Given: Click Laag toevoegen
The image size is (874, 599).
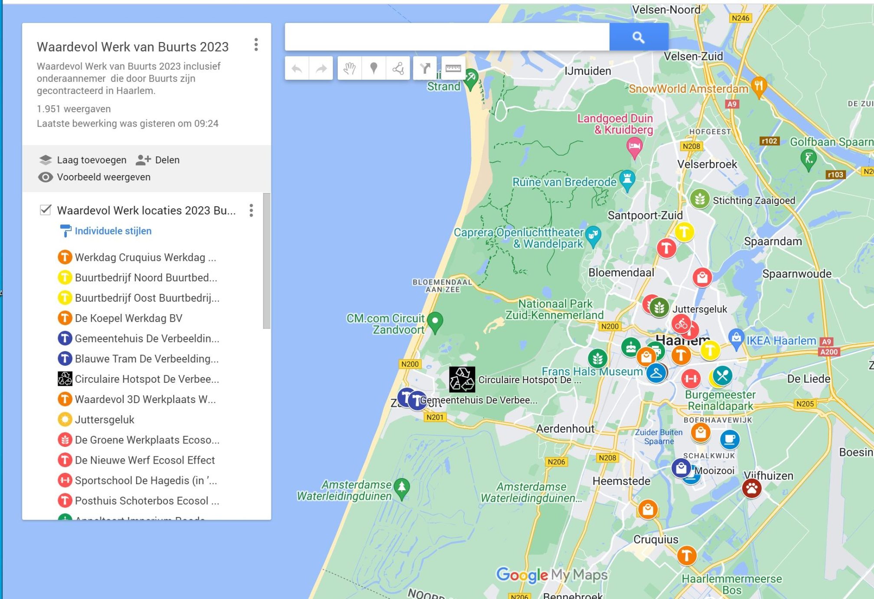Looking at the screenshot, I should point(83,160).
